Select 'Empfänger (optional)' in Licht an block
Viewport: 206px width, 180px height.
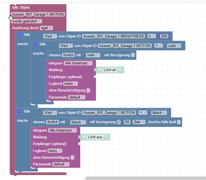[x=65, y=77]
